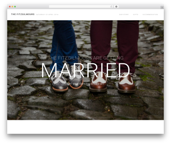Screen dimensions: 171x144
Task: Click 'Get your dancing shoes on!' tagline
Action: coord(85,84)
